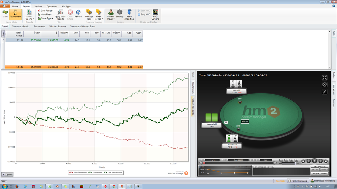Sort by Total Hands column header
This screenshot has width=337, height=189.
[14, 34]
